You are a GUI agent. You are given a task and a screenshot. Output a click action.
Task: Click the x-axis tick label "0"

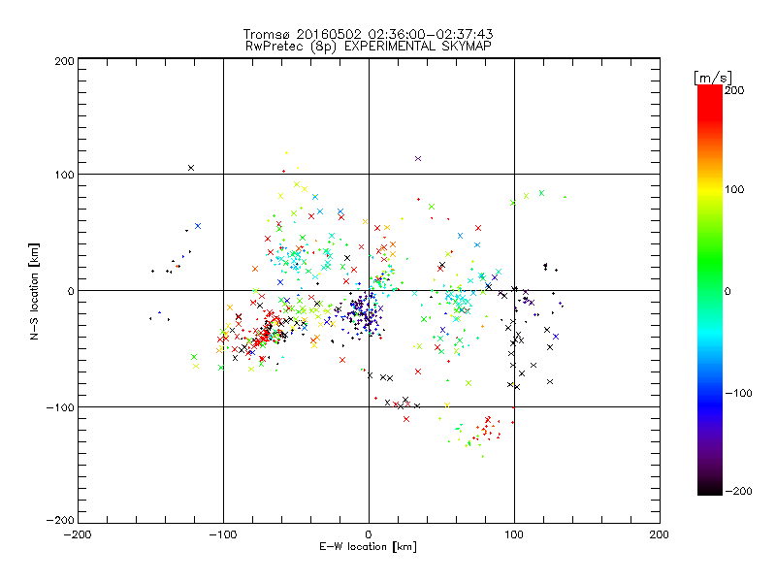pyautogui.click(x=369, y=534)
